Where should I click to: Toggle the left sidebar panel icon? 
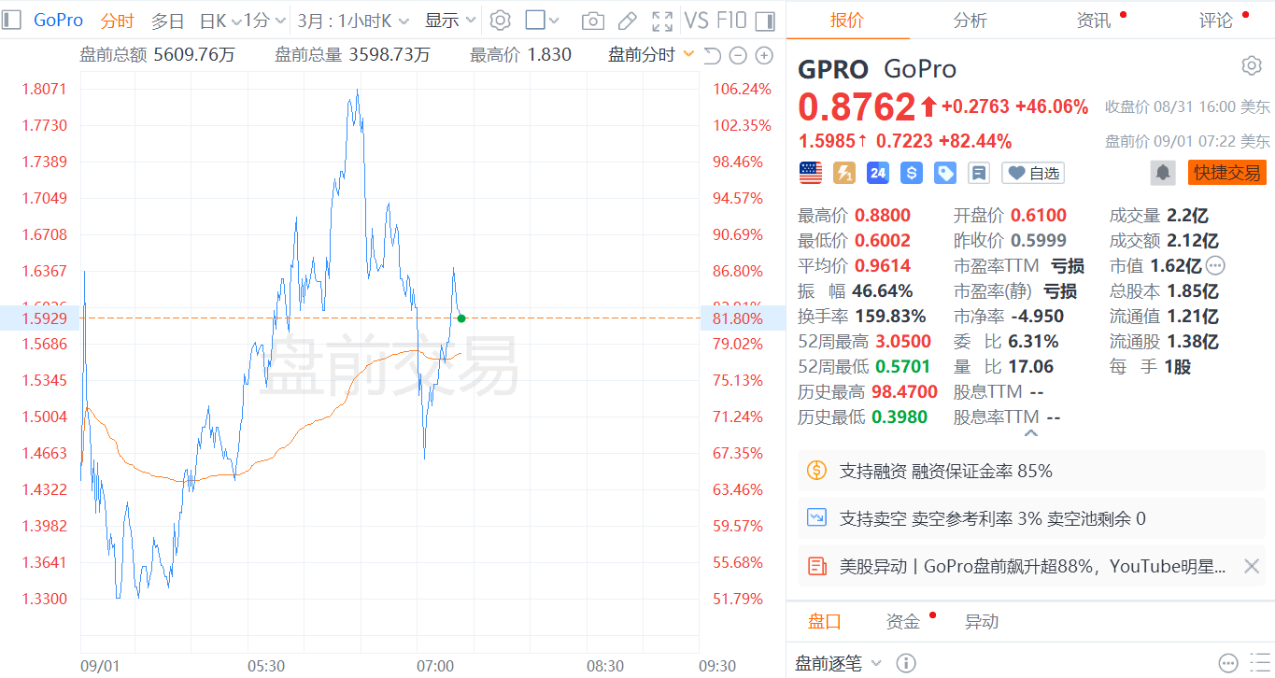tap(11, 20)
